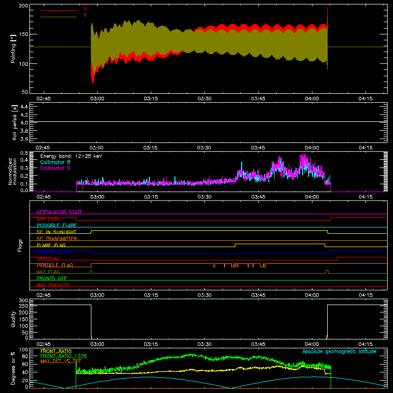Screen dimensions: 393x393
Task: Click the BAD_PACKETS label
Action: click(54, 285)
